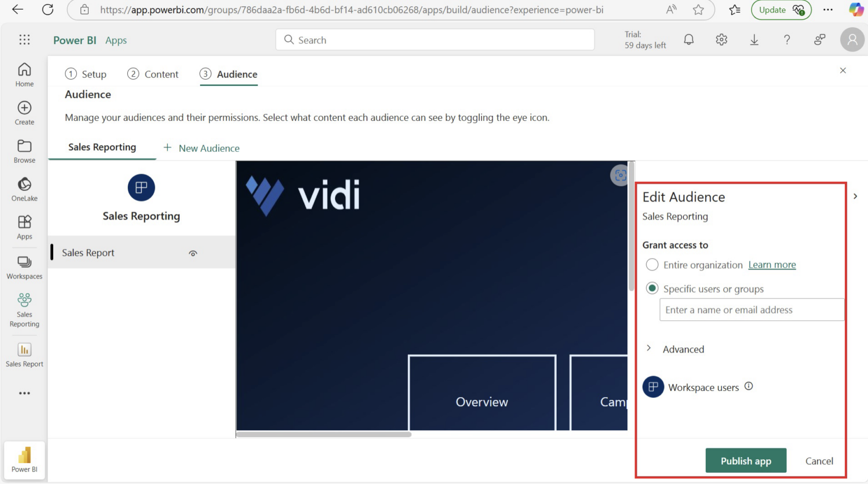
Task: Click the name or email address input field
Action: coord(752,309)
